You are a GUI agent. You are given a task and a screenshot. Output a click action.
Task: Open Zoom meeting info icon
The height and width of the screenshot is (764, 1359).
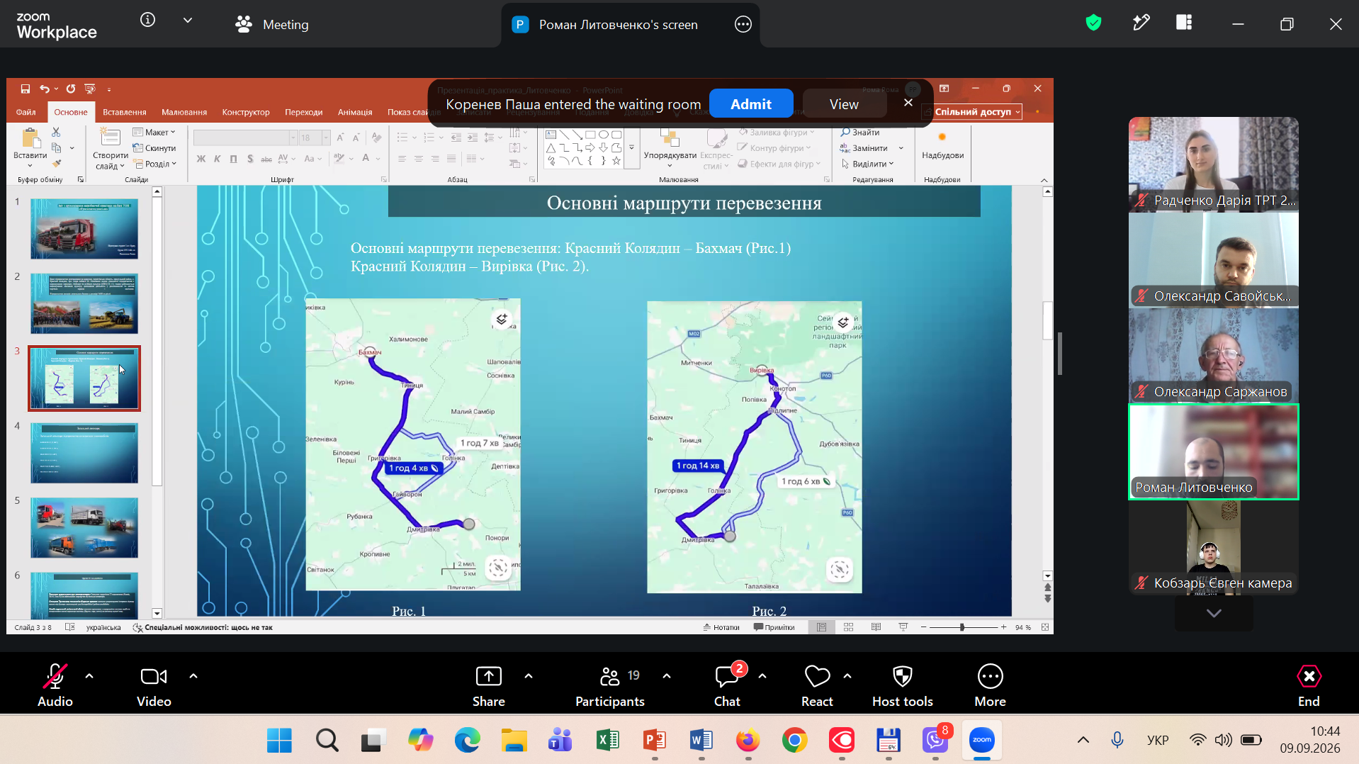click(147, 20)
